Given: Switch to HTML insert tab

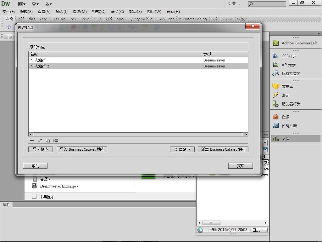Looking at the screenshot, I should point(228,19).
